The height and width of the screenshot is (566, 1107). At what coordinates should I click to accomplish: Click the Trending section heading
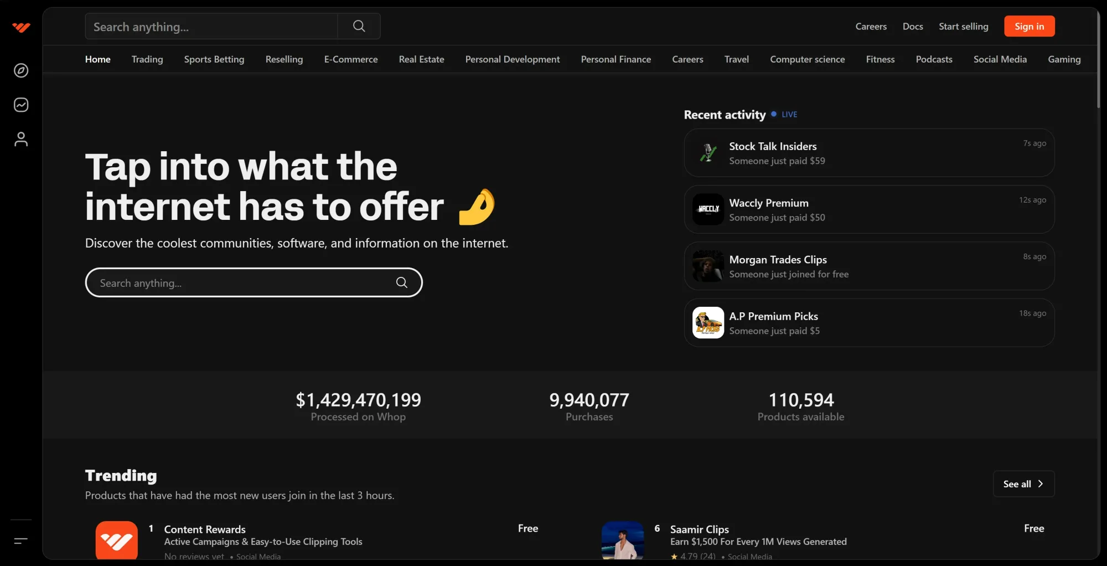coord(121,475)
